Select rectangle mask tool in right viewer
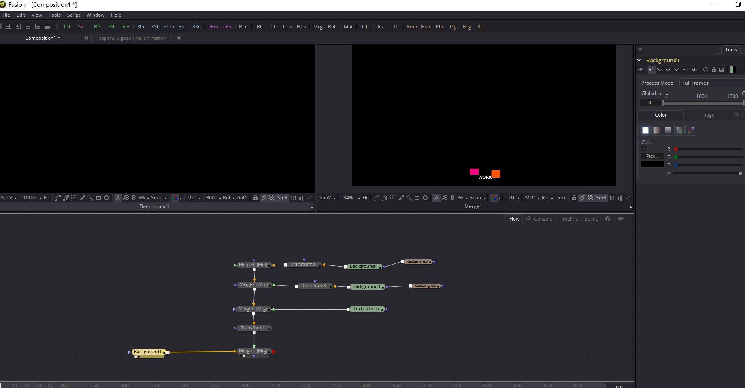 coord(417,198)
